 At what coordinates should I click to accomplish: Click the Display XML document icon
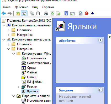click(x=81, y=13)
